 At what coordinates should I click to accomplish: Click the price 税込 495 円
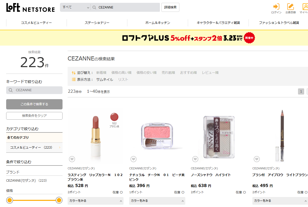pyautogui.click(x=263, y=186)
